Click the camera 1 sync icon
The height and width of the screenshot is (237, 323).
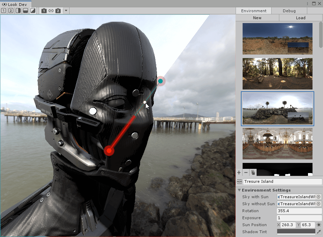pos(44,10)
